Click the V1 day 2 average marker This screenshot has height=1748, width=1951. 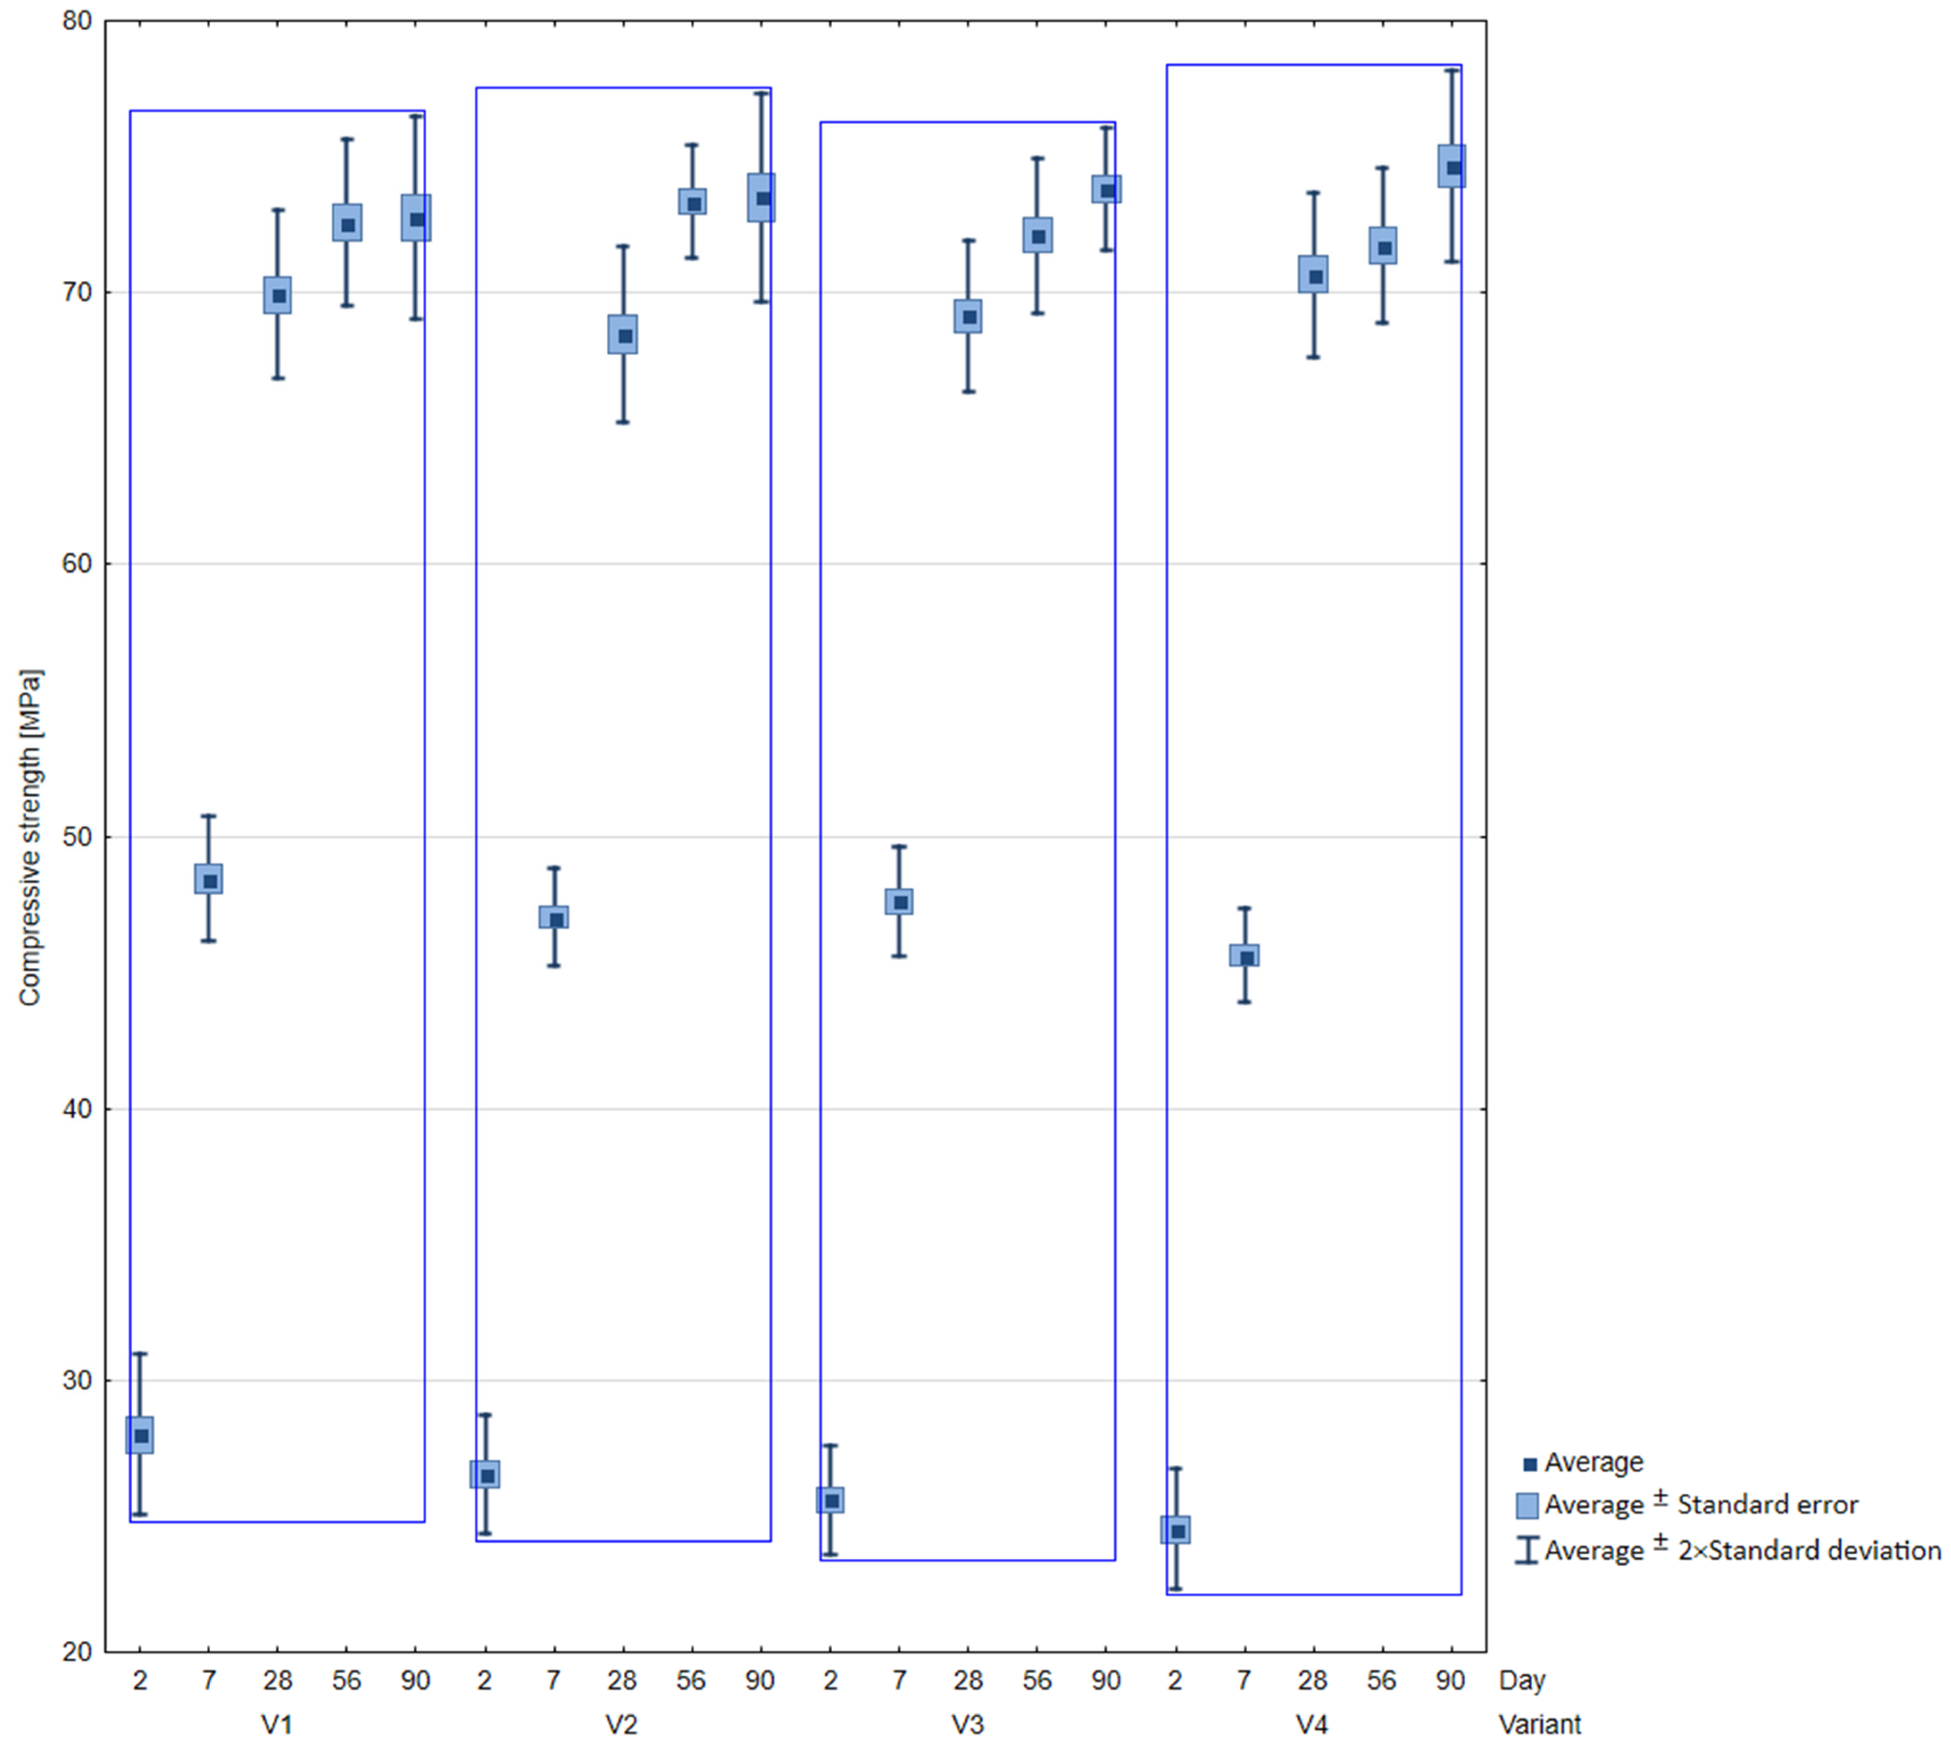141,1436
